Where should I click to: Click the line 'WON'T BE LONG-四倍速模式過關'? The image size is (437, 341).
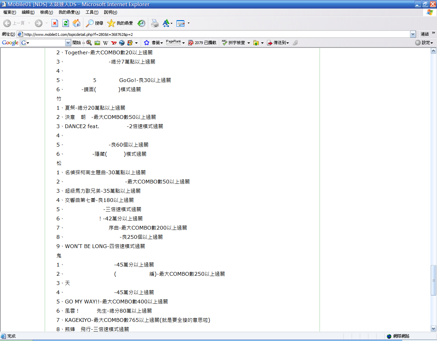(105, 246)
